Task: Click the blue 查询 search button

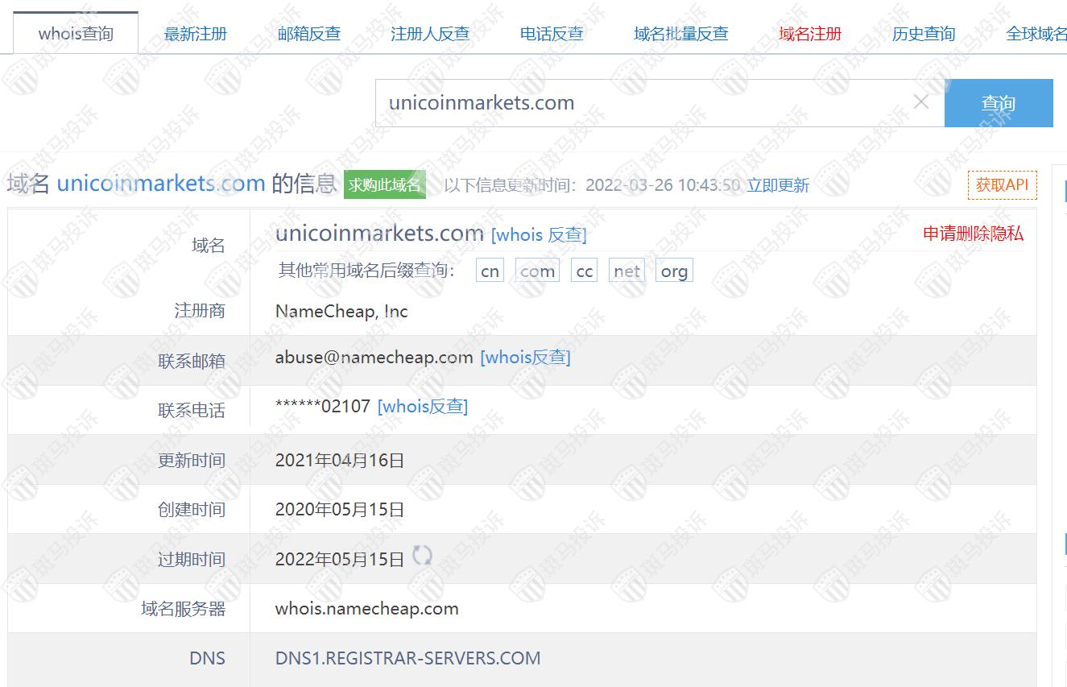Action: 998,103
